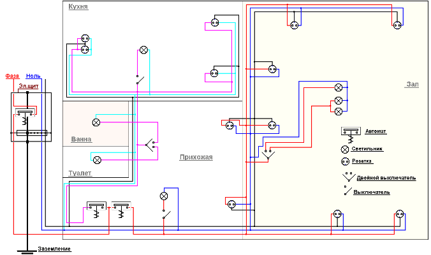Click the kitchen ceiling lamp symbol

[x=143, y=50]
